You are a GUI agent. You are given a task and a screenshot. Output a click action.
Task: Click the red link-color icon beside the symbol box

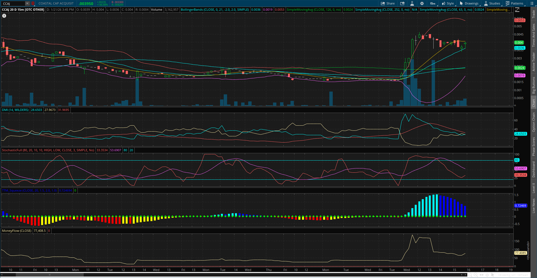click(33, 3)
